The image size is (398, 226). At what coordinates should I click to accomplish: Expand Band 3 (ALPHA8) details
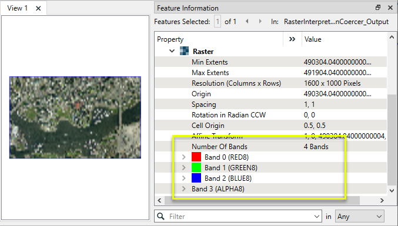pyautogui.click(x=184, y=189)
